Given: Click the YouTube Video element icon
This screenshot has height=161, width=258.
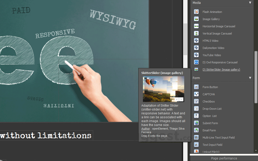Looking at the screenshot, I should [196, 55].
